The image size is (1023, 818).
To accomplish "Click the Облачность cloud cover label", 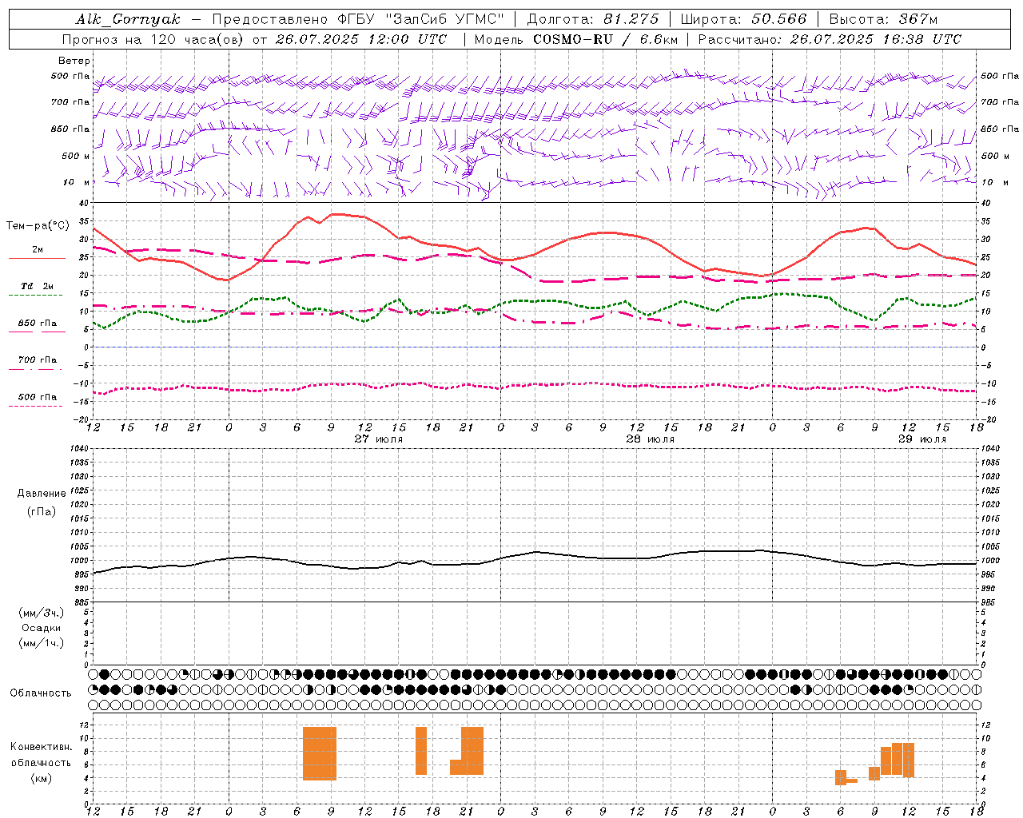I will point(41,693).
